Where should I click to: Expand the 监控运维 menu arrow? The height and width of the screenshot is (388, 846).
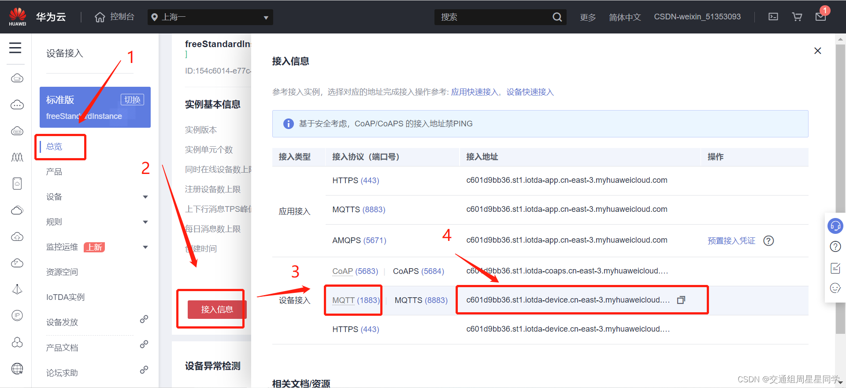tap(145, 247)
